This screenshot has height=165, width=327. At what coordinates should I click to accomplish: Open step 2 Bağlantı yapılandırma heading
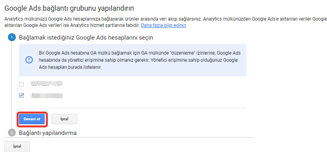48,133
